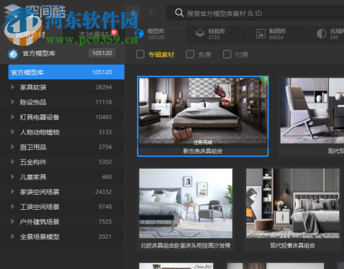Open the lounge chair thumbnail beside 新古典床具组合
The height and width of the screenshot is (269, 344).
(x=312, y=111)
